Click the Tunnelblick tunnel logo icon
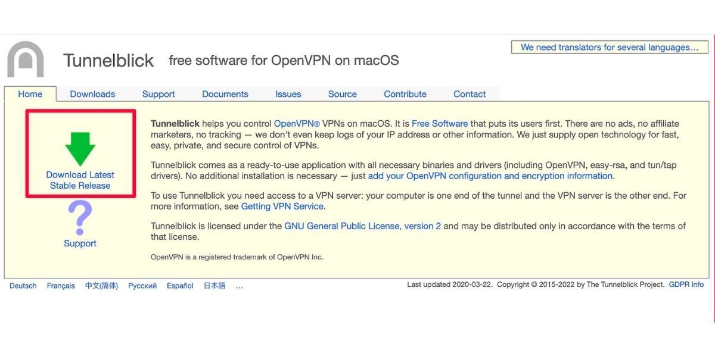The height and width of the screenshot is (357, 715). (25, 59)
